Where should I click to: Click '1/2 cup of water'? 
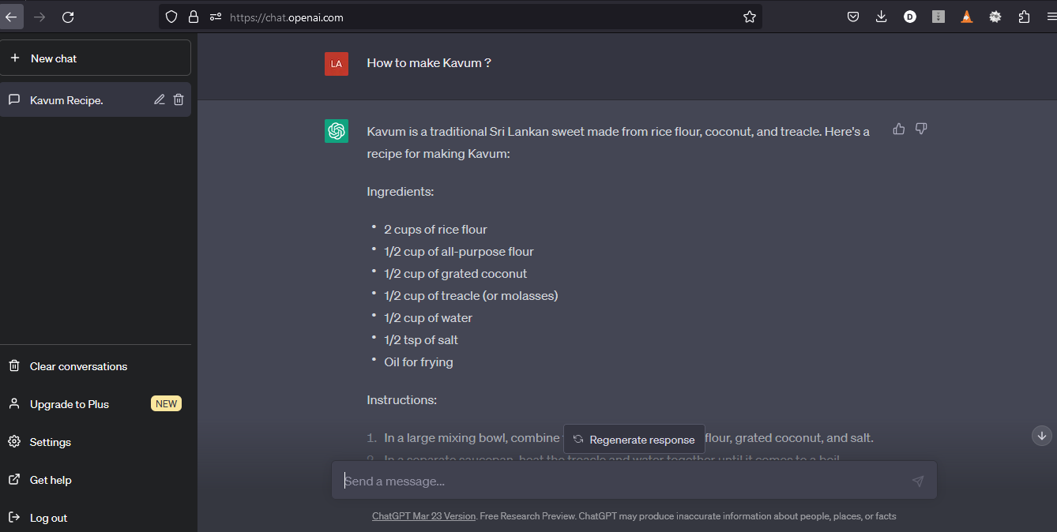pyautogui.click(x=428, y=318)
